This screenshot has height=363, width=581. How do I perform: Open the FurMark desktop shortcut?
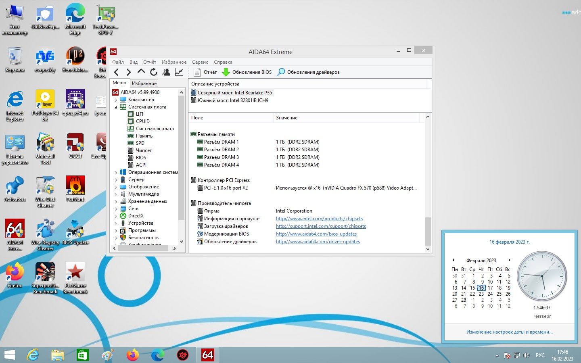pos(75,188)
